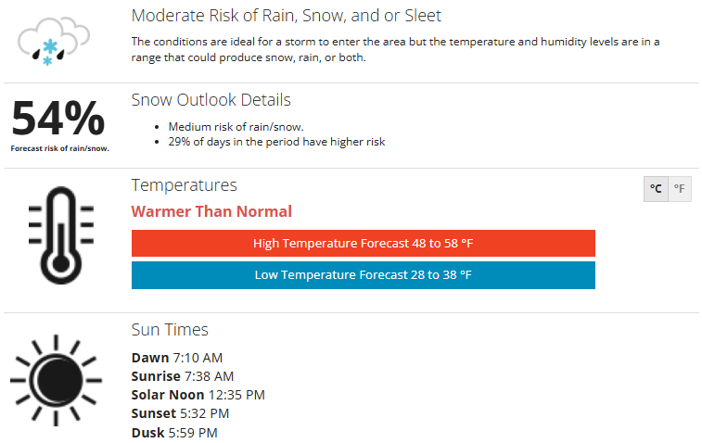Click the rain and snow cloud icon
The width and height of the screenshot is (702, 443).
tap(55, 40)
